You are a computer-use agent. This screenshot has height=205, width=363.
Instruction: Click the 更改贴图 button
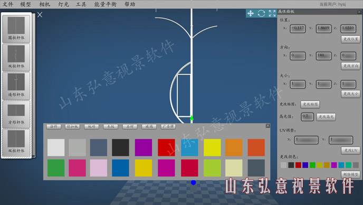[310, 105]
